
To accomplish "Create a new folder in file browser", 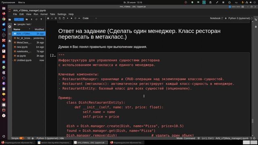I will click(27, 19).
